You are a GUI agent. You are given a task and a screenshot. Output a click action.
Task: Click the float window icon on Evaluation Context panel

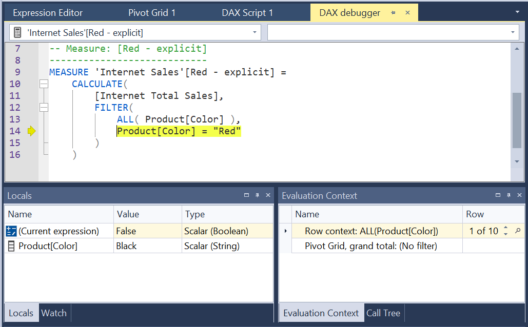tap(497, 195)
